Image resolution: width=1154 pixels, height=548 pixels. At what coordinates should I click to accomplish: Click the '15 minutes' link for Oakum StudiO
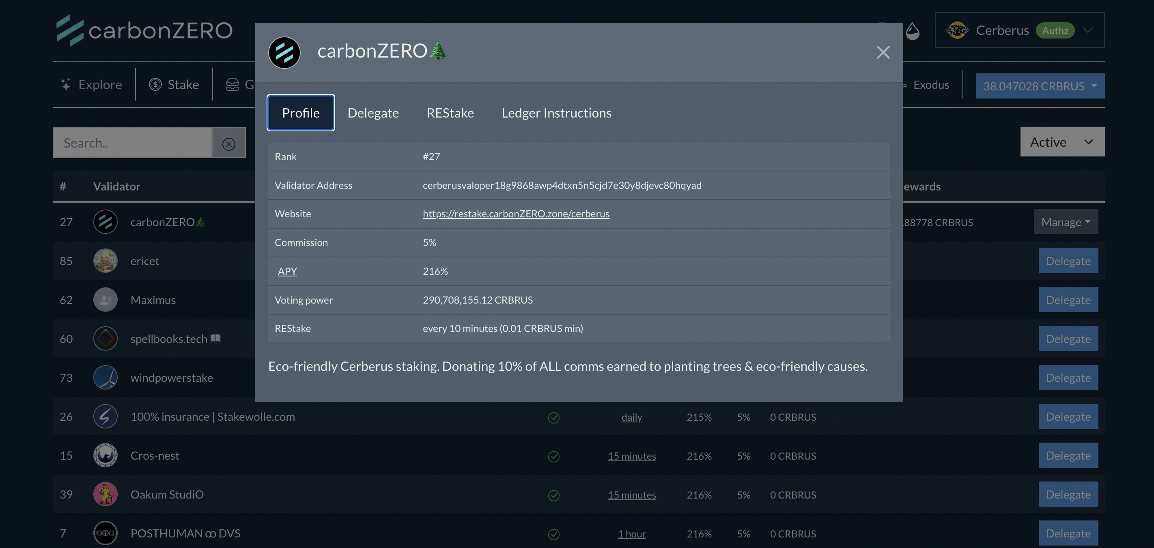click(632, 495)
